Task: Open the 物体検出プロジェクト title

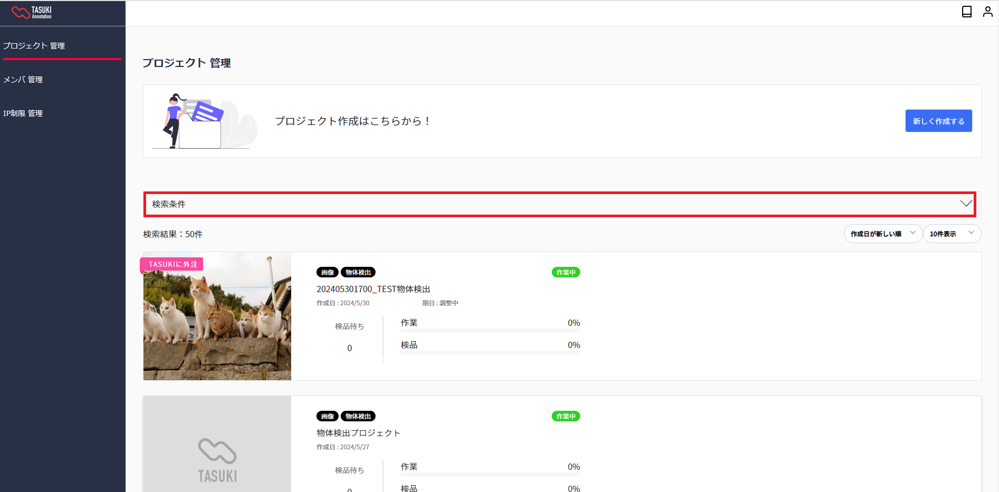Action: [x=358, y=433]
